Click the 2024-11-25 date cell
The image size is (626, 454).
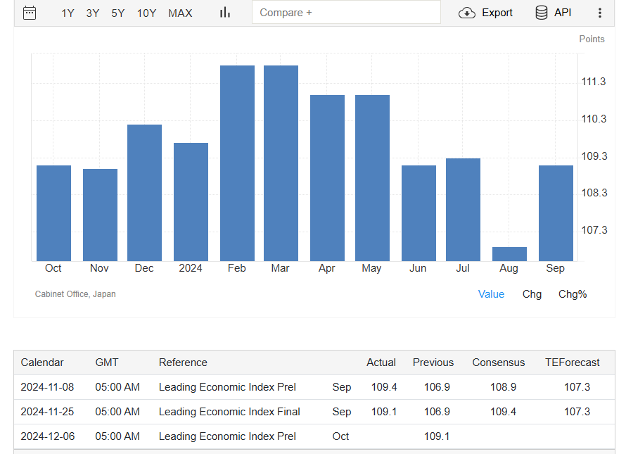click(x=48, y=412)
